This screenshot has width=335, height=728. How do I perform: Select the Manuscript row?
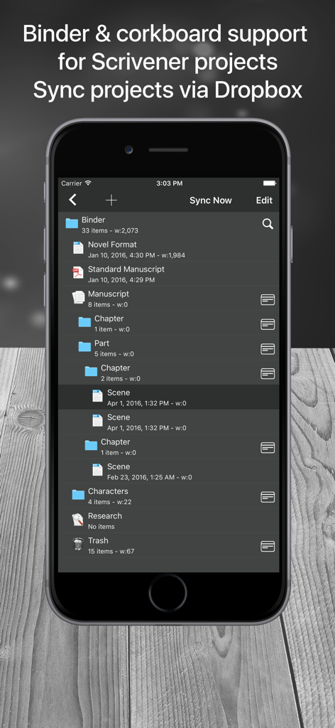coord(169,299)
